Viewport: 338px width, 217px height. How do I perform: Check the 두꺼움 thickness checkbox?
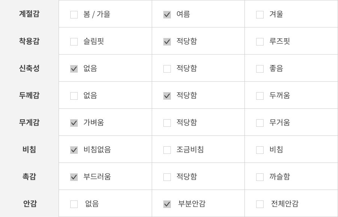pos(260,96)
